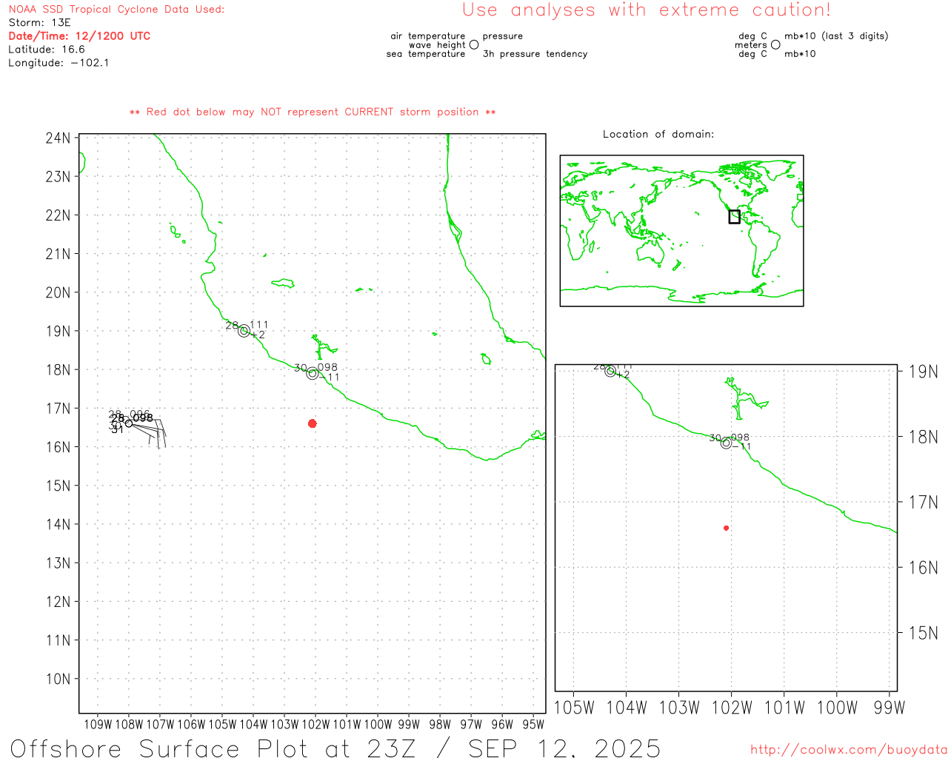The image size is (948, 758).
Task: Click the '15N' label on inset map axis
Action: (923, 633)
